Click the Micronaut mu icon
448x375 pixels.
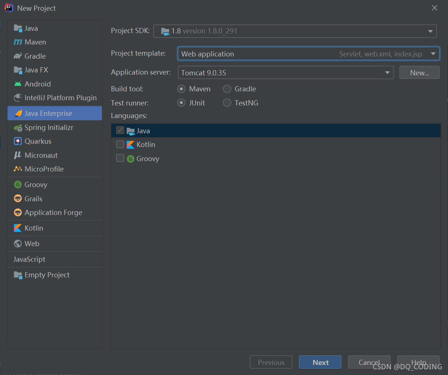18,155
